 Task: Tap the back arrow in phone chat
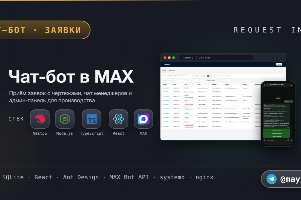264,85
